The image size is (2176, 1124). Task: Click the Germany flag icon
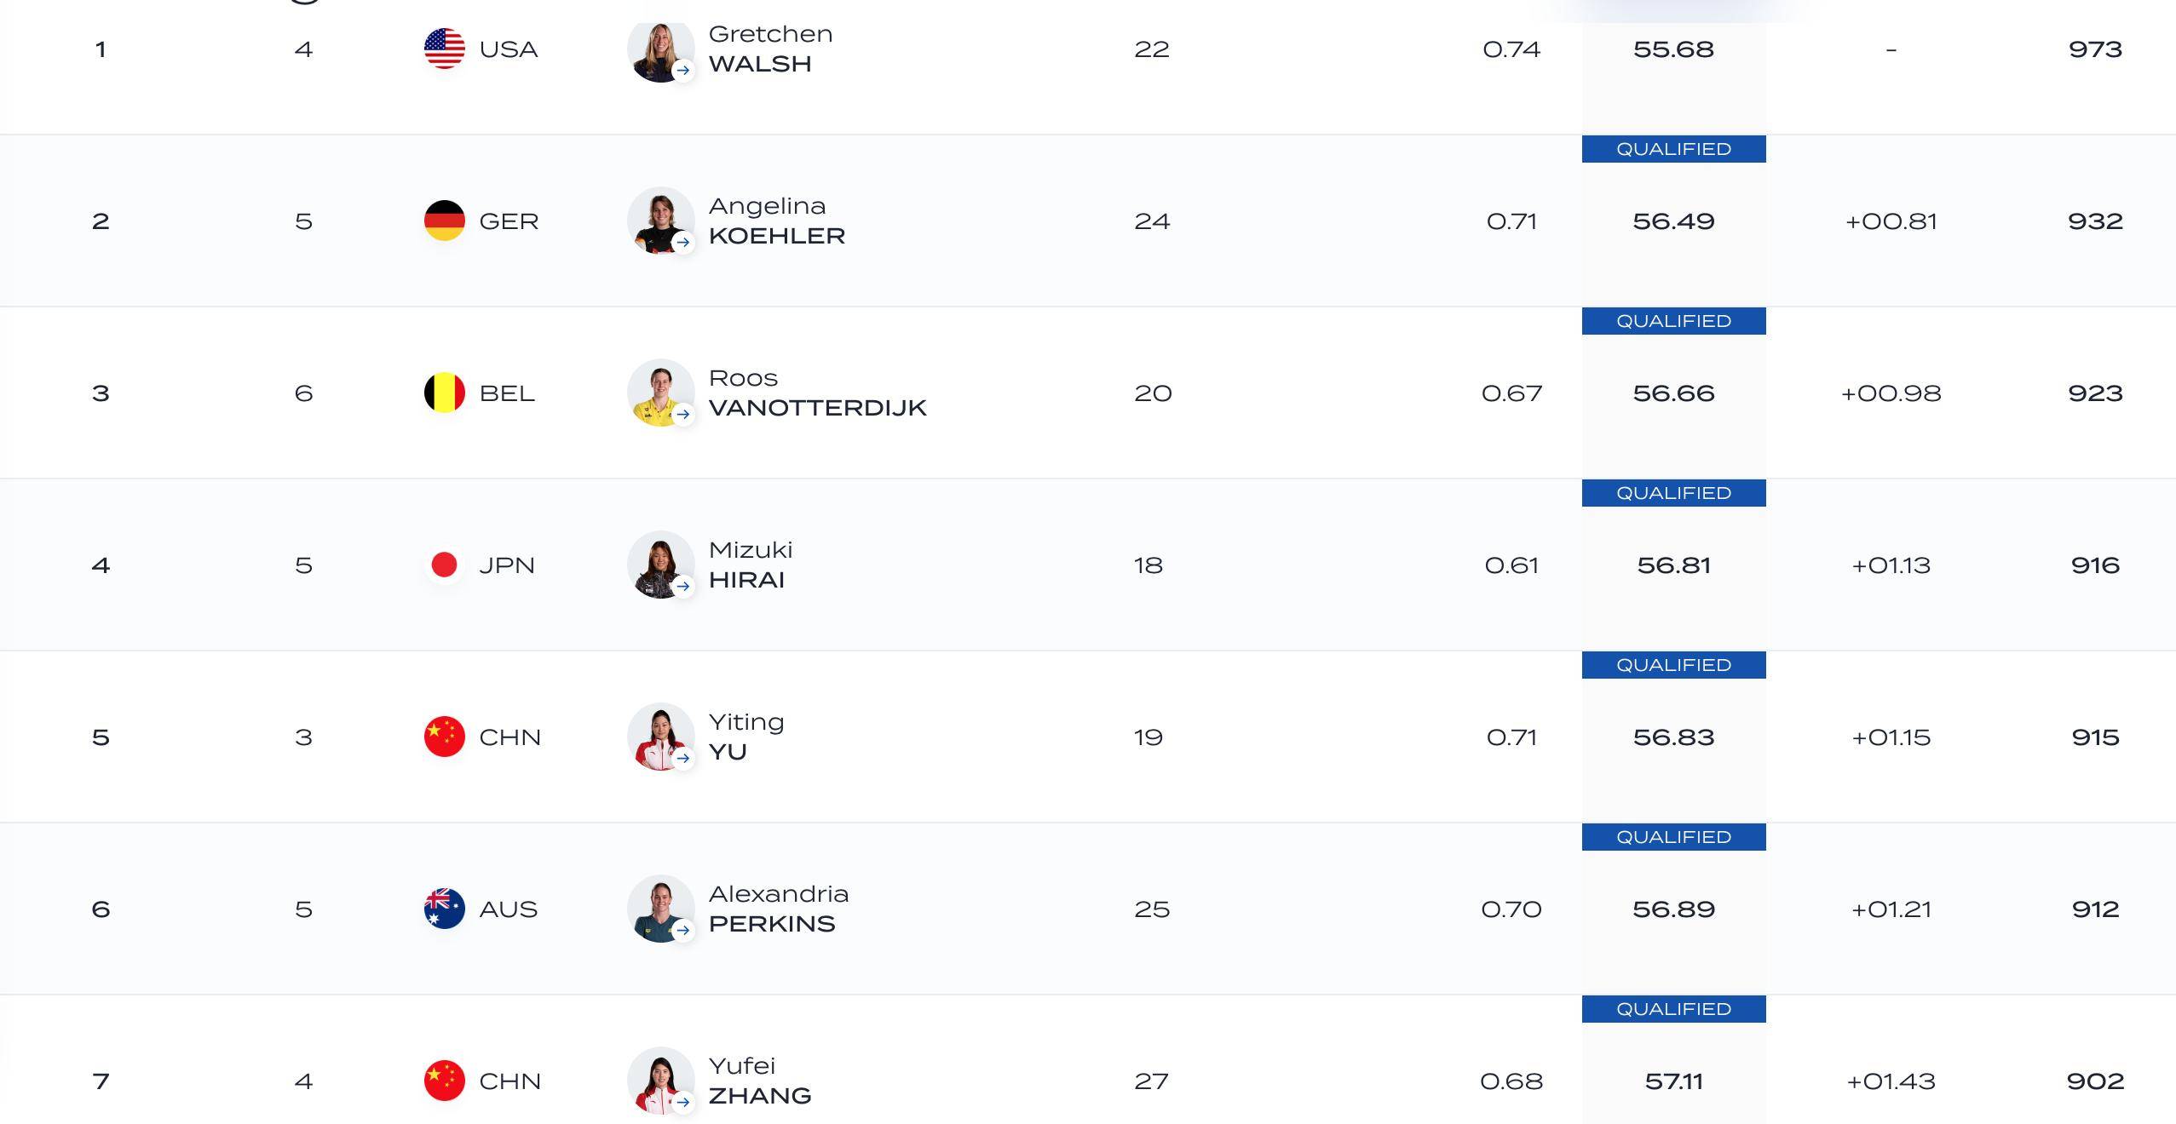pos(444,221)
